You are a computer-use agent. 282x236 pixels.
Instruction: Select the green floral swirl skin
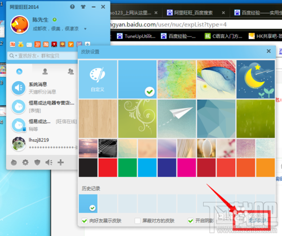(138, 119)
